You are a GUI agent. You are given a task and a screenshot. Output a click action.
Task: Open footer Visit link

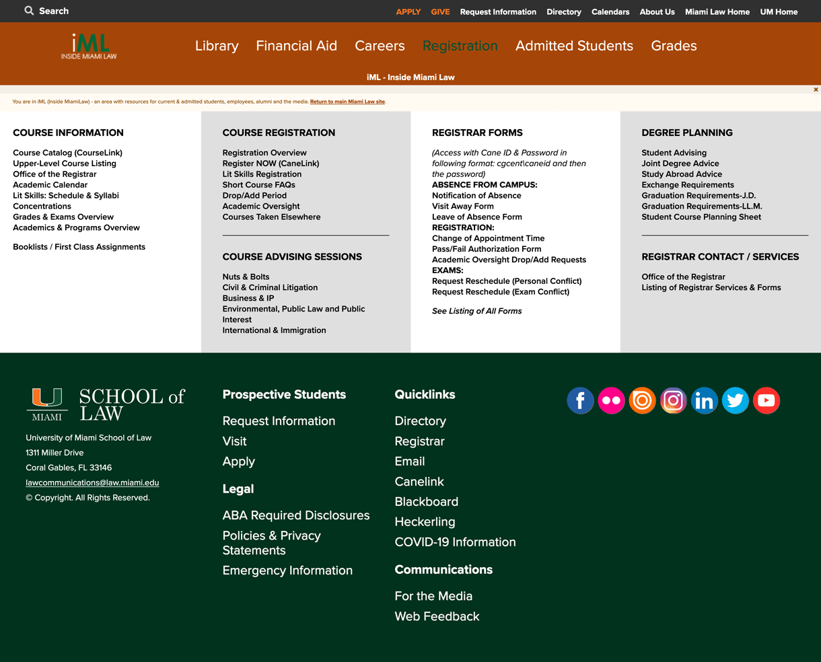234,441
